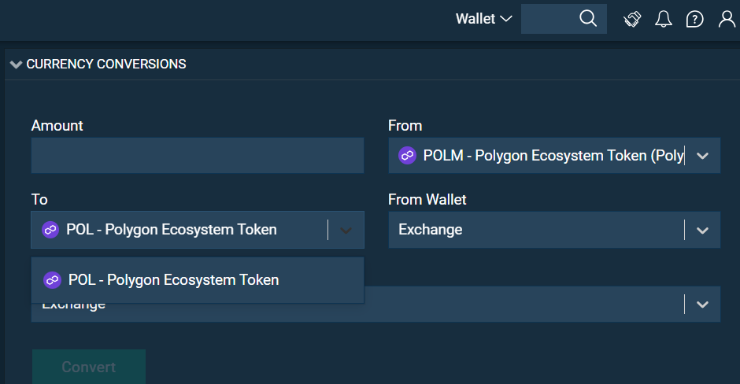
Task: Open the notifications bell
Action: pos(663,20)
